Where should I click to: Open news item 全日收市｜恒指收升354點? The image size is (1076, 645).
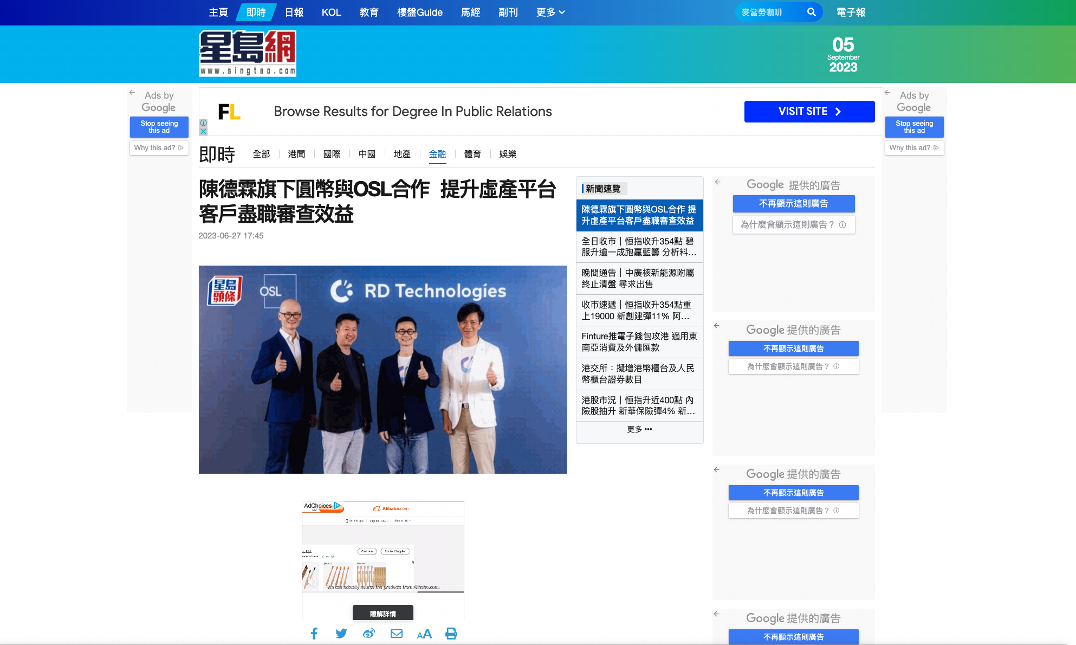point(639,247)
